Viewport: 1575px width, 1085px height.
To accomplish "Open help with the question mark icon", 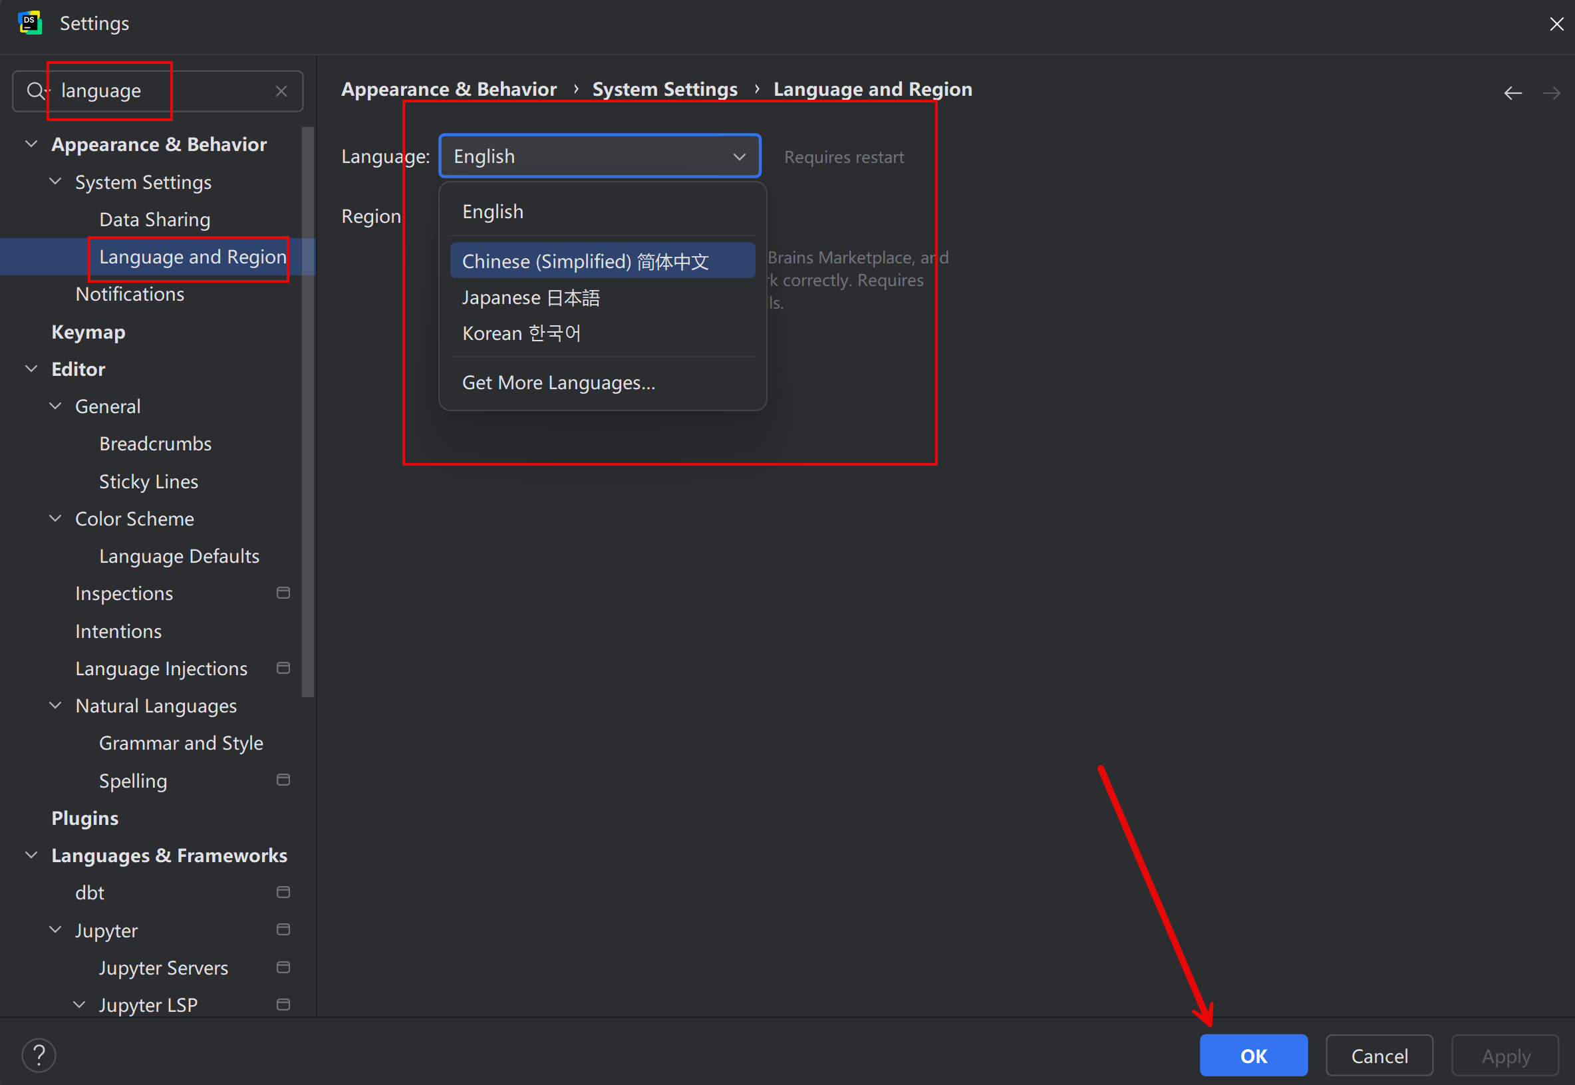I will (x=39, y=1055).
